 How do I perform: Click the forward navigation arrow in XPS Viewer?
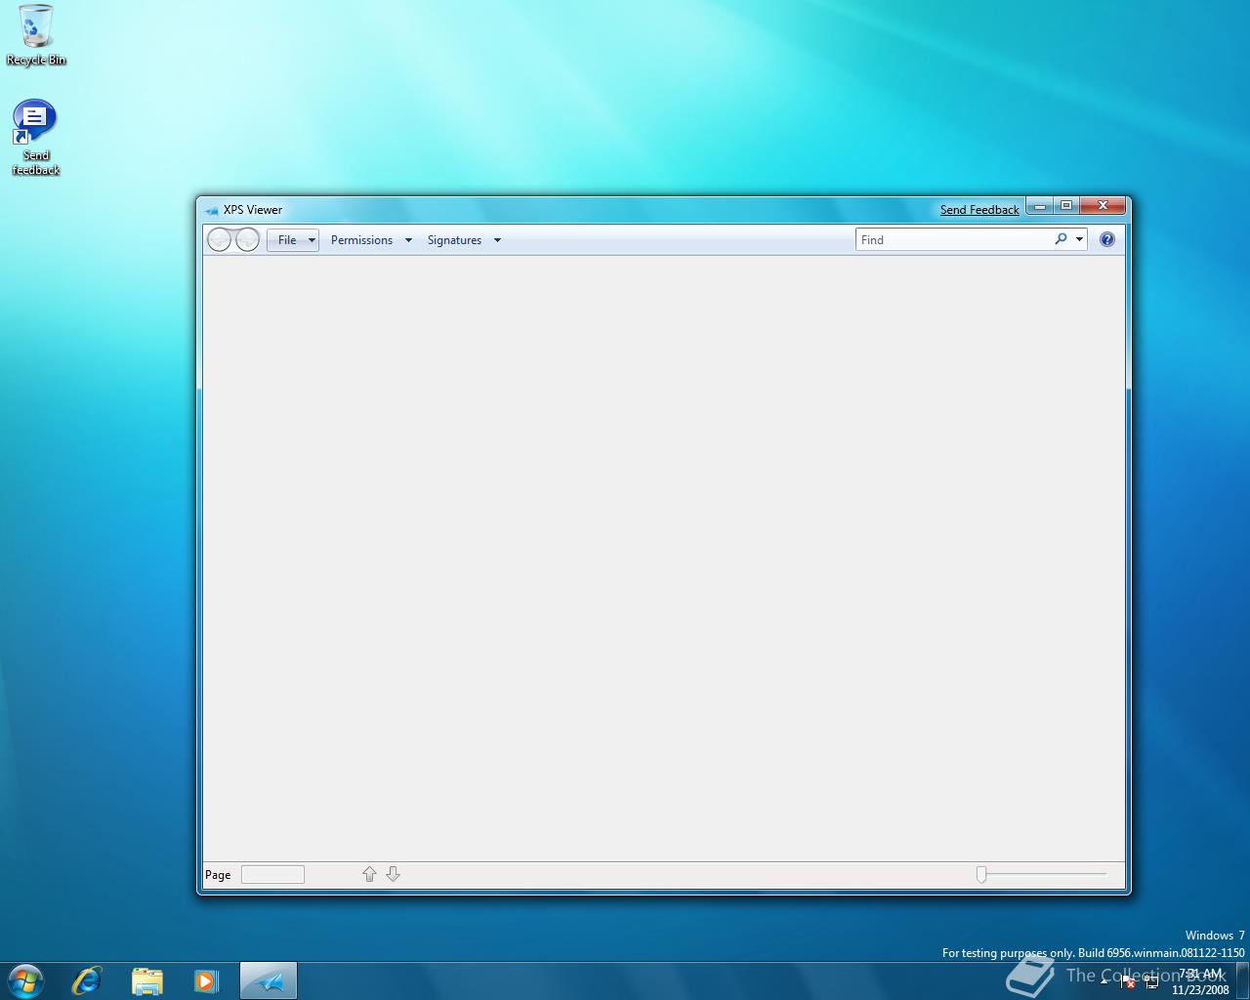(248, 239)
